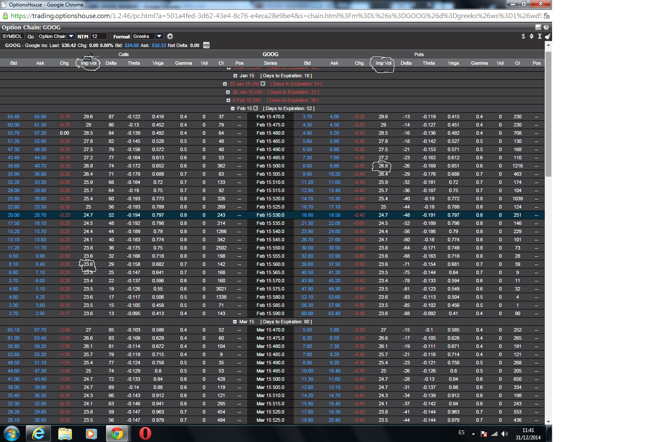Switch to Chrome taskbar icon

click(117, 433)
